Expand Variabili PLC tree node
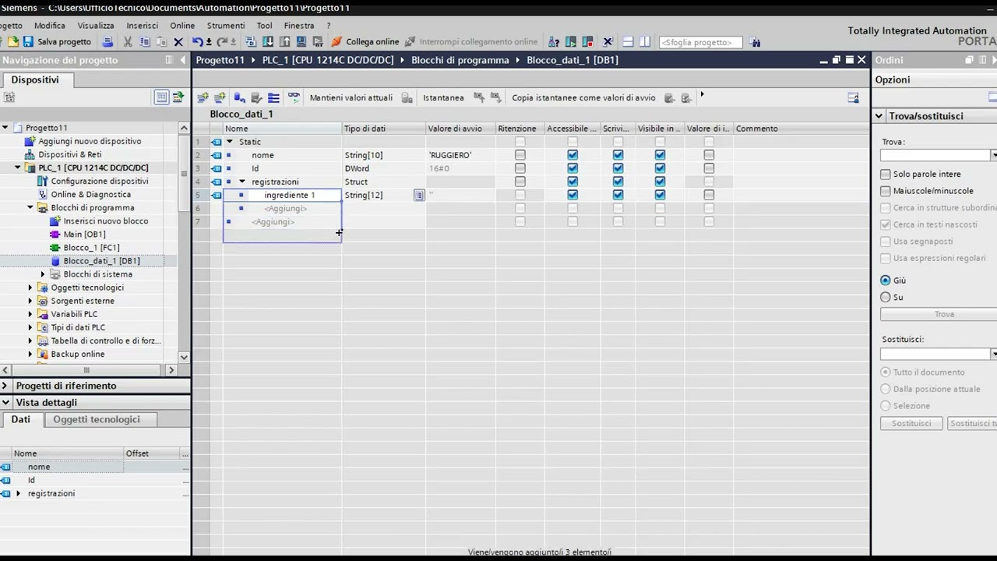This screenshot has height=561, width=997. (x=30, y=314)
